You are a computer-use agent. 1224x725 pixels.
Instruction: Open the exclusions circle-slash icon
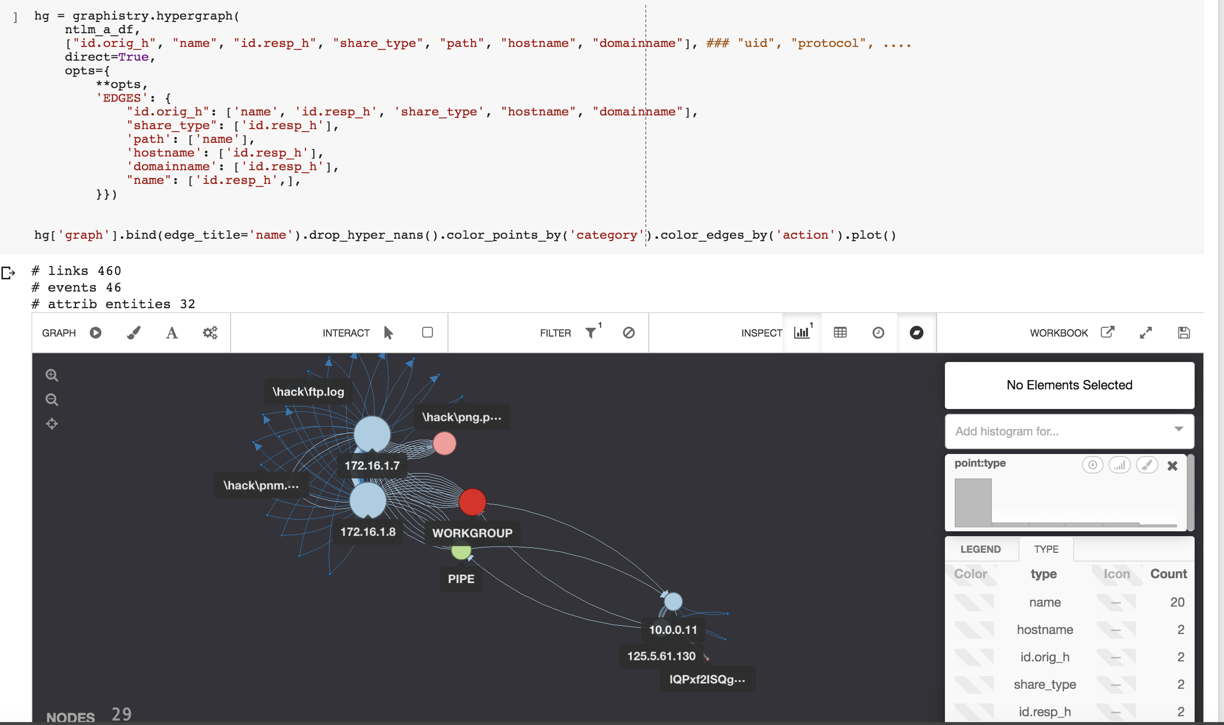[629, 333]
